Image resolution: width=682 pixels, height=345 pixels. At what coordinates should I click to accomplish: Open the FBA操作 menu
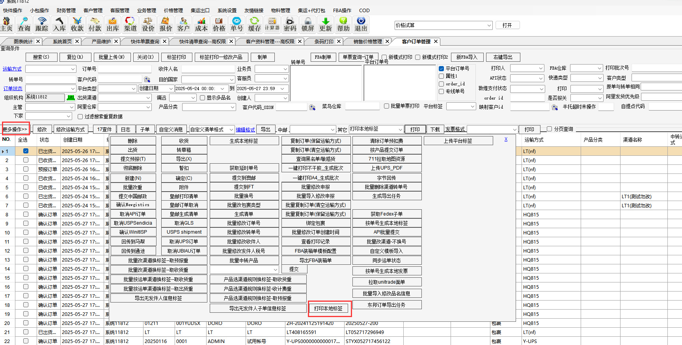342,10
